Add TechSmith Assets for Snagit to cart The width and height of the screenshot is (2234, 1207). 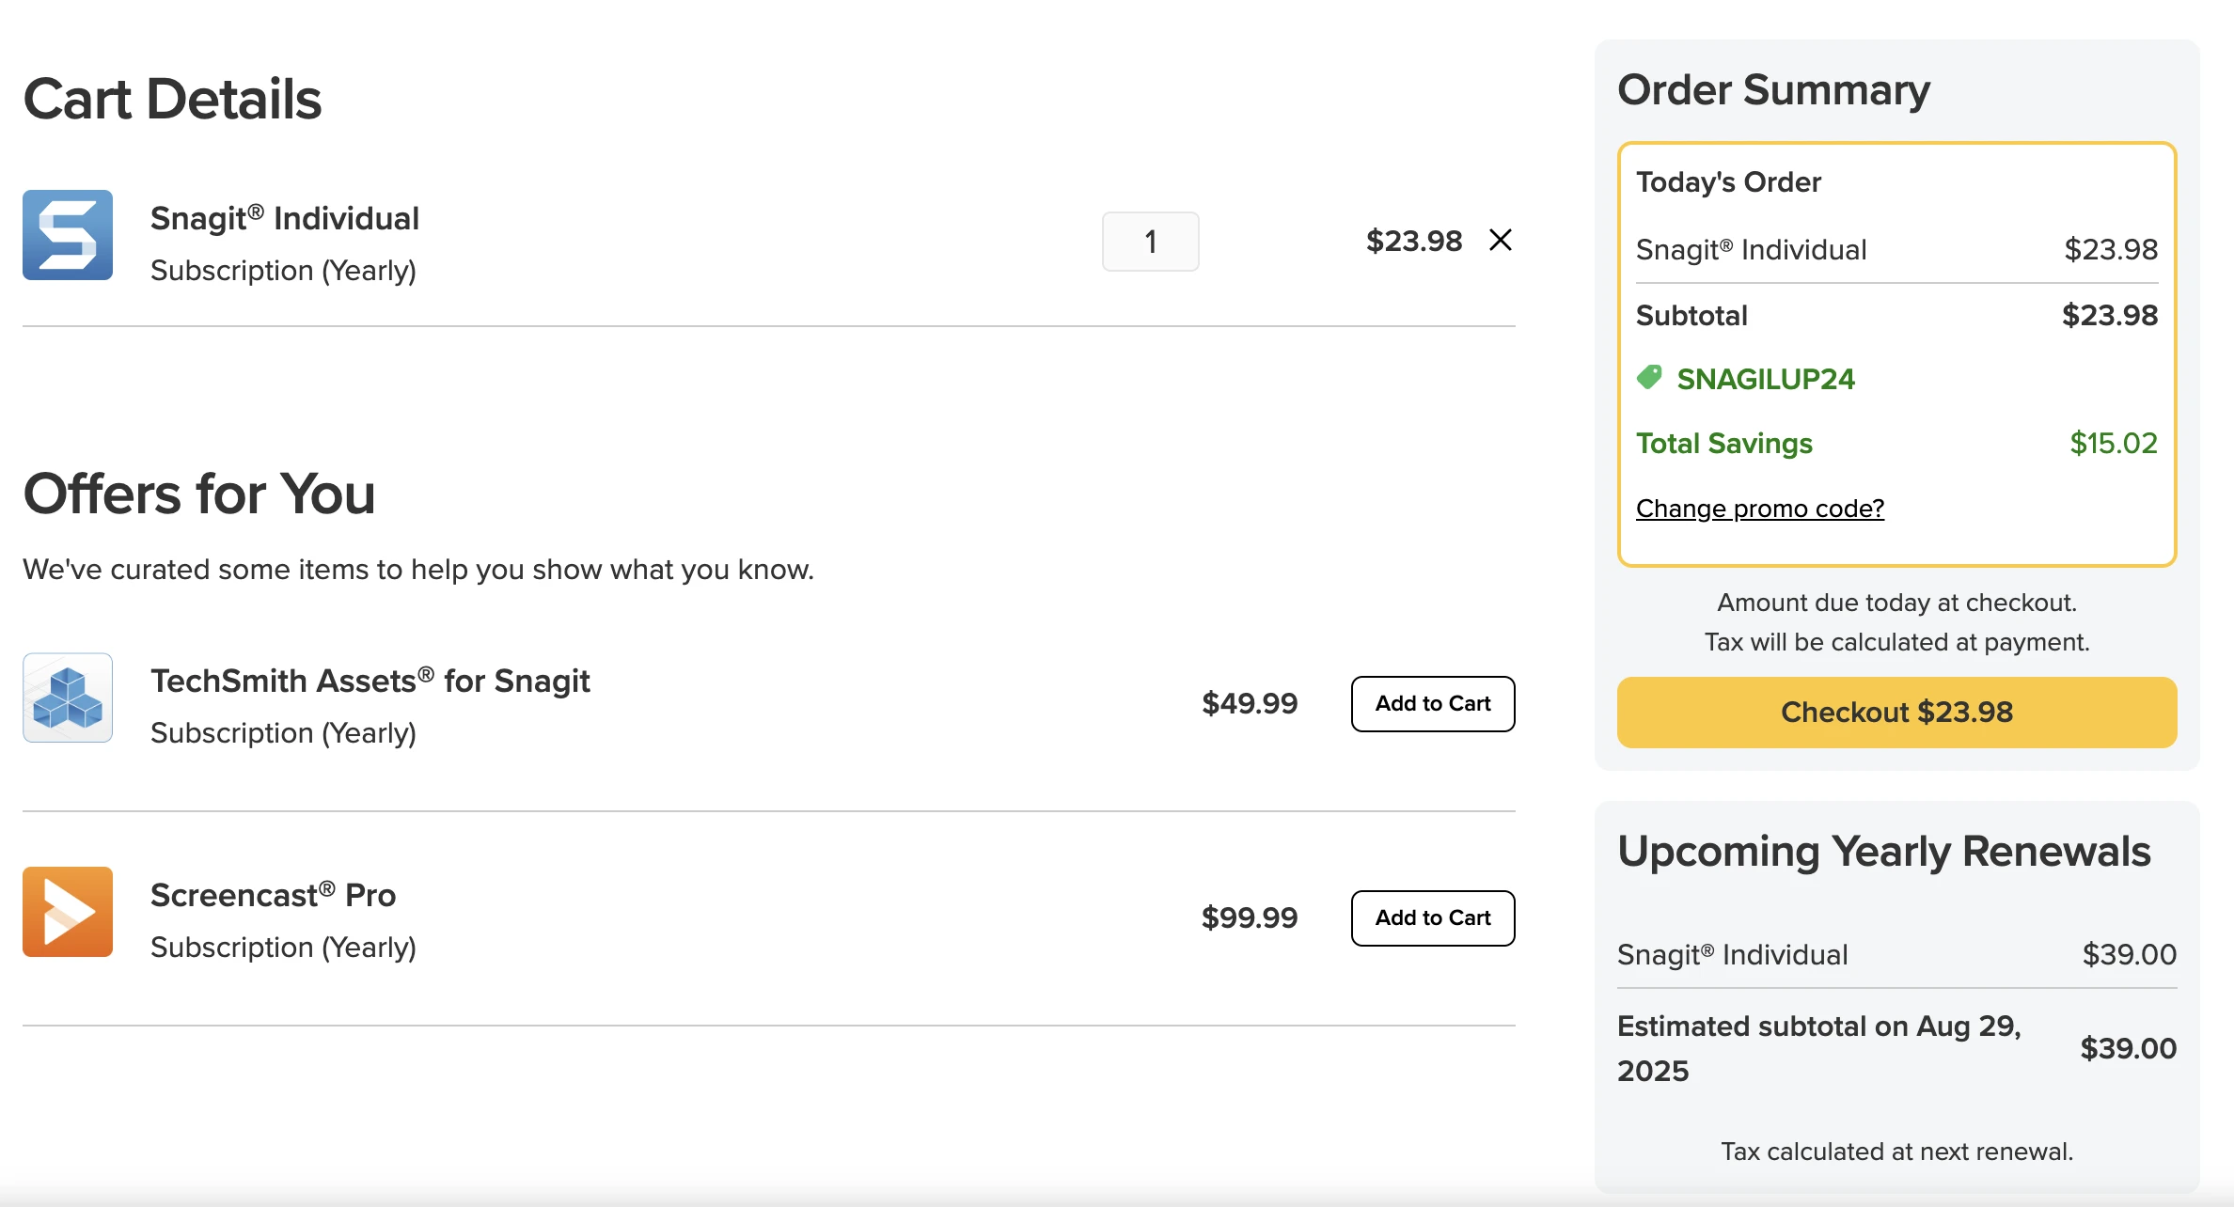[1433, 704]
